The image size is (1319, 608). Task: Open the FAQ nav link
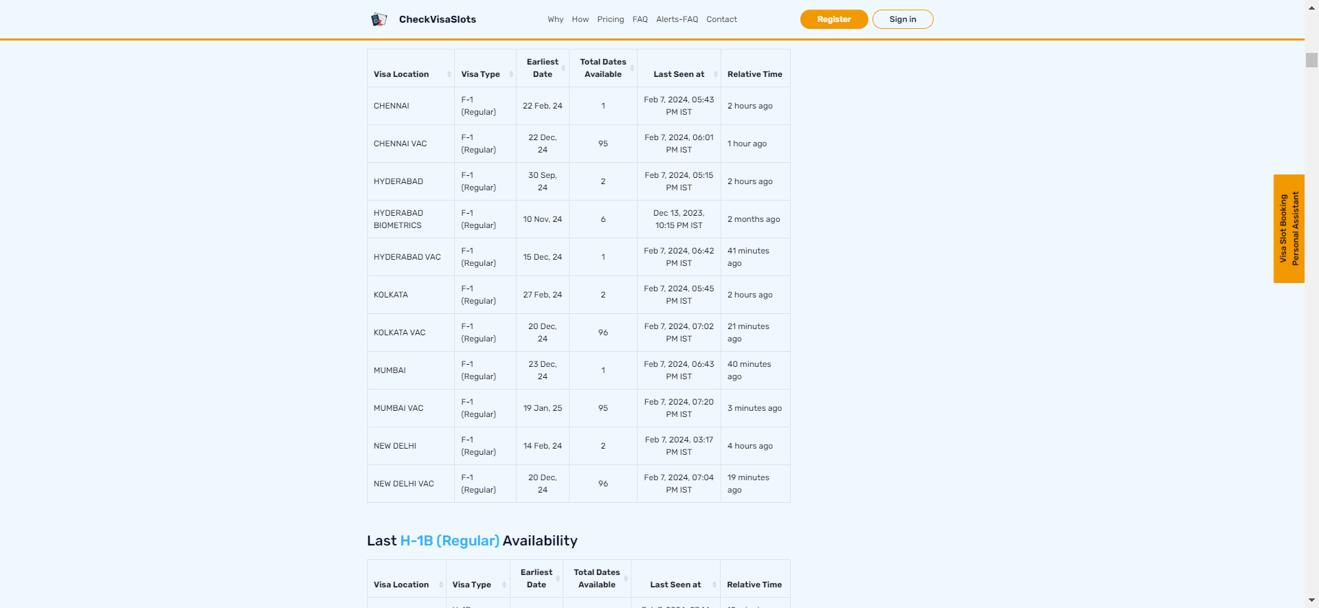point(640,19)
